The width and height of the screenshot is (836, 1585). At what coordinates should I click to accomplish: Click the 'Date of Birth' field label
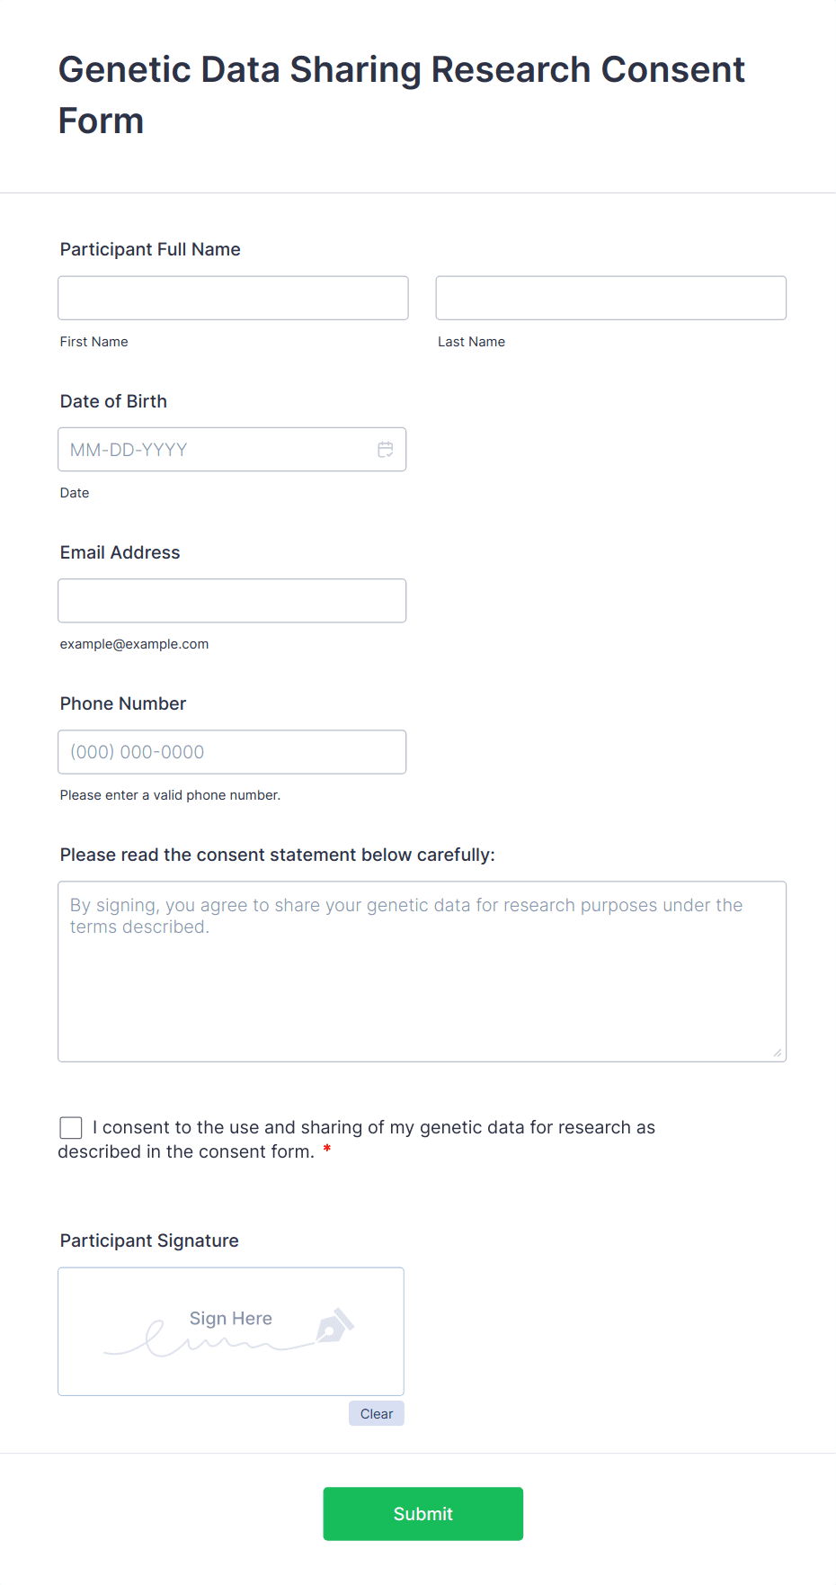coord(113,401)
